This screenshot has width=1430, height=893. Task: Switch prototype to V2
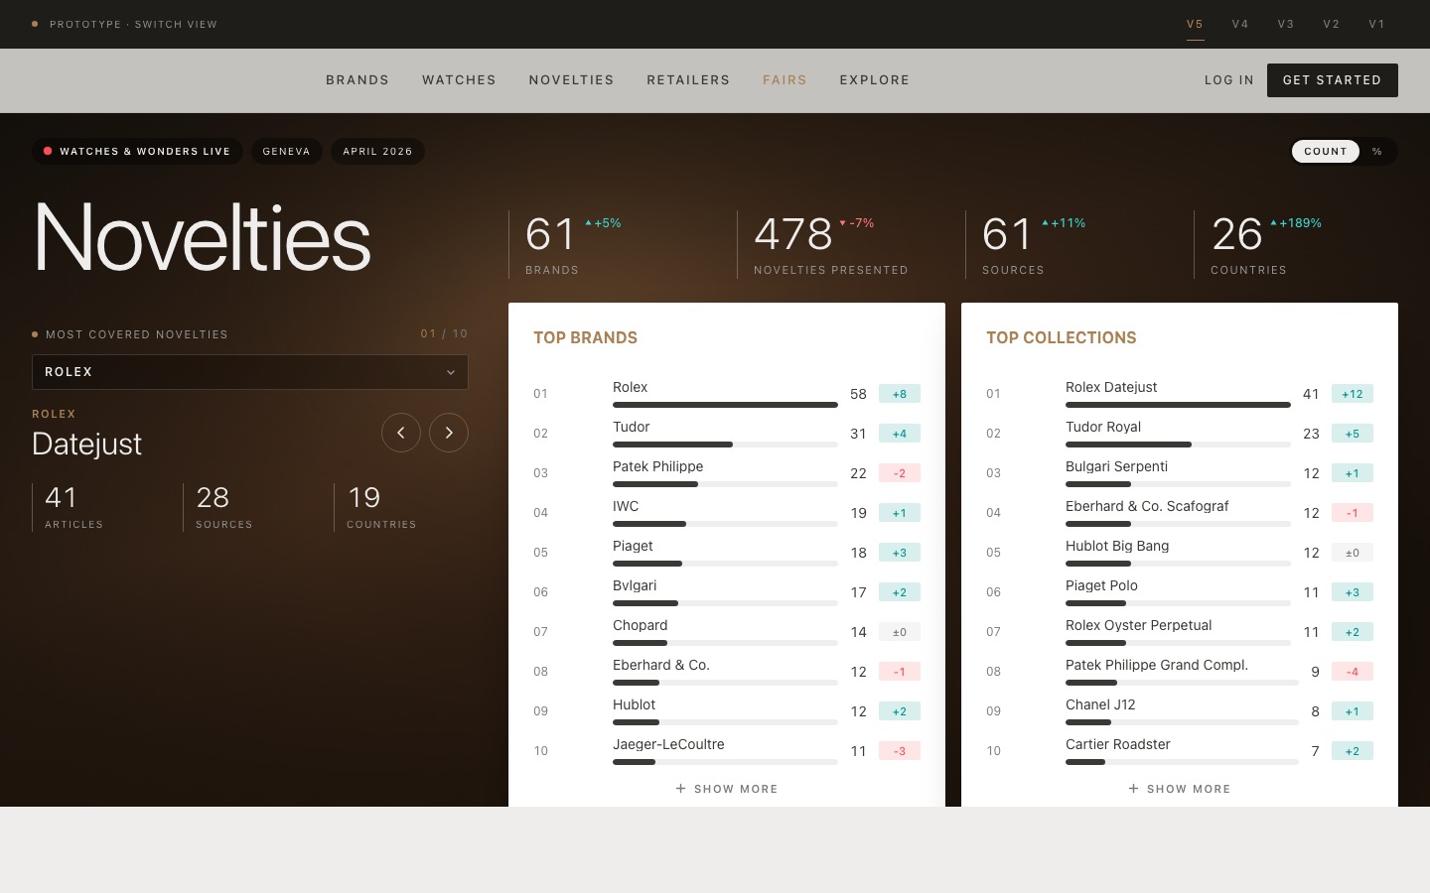(x=1332, y=24)
